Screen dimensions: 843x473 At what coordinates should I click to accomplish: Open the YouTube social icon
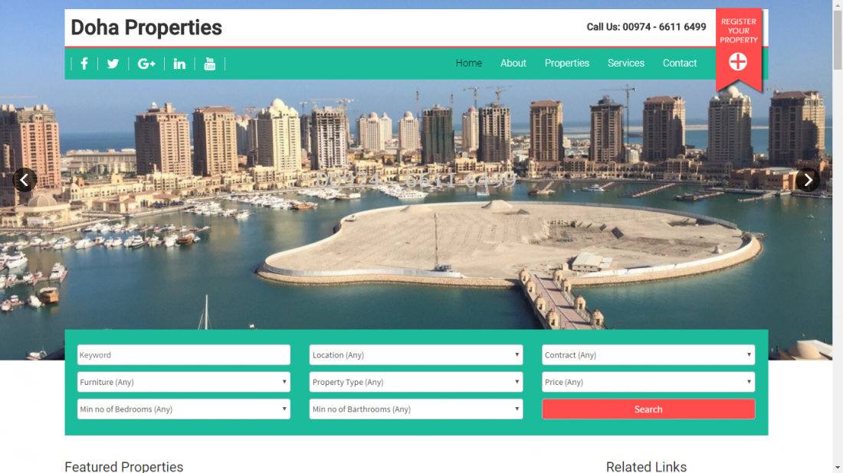pos(210,64)
